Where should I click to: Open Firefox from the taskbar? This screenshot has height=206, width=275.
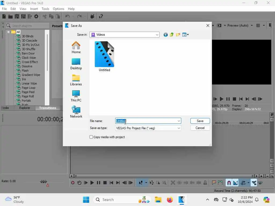170,200
